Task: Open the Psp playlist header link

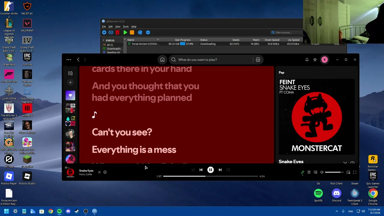Action: tap(281, 73)
